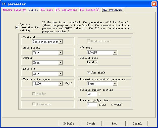
Task: Focus the Time out judge time field
Action: [92, 104]
